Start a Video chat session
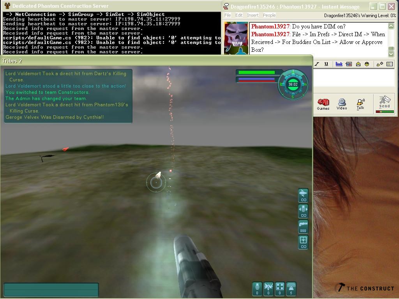This screenshot has width=399, height=299. (x=342, y=104)
